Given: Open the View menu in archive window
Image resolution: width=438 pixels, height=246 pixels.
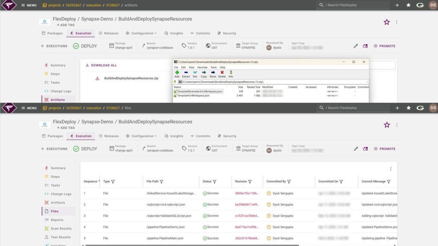Looking at the screenshot, I should 191,67.
